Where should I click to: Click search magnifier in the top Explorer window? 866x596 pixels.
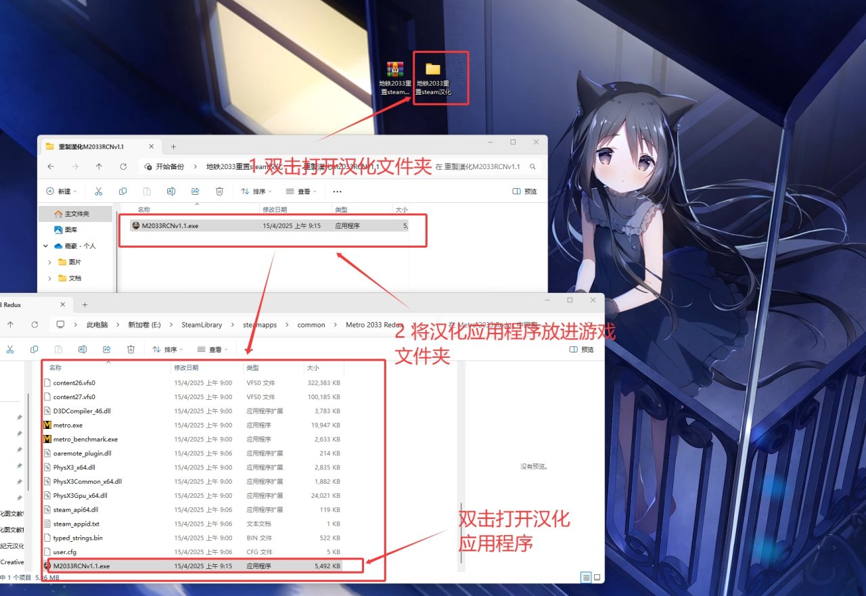point(533,166)
